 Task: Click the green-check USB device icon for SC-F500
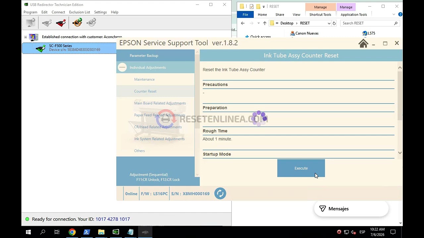click(41, 48)
